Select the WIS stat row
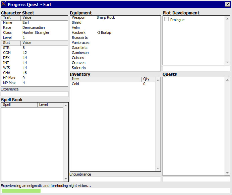Viewport: 232px width, 195px height. (35, 68)
